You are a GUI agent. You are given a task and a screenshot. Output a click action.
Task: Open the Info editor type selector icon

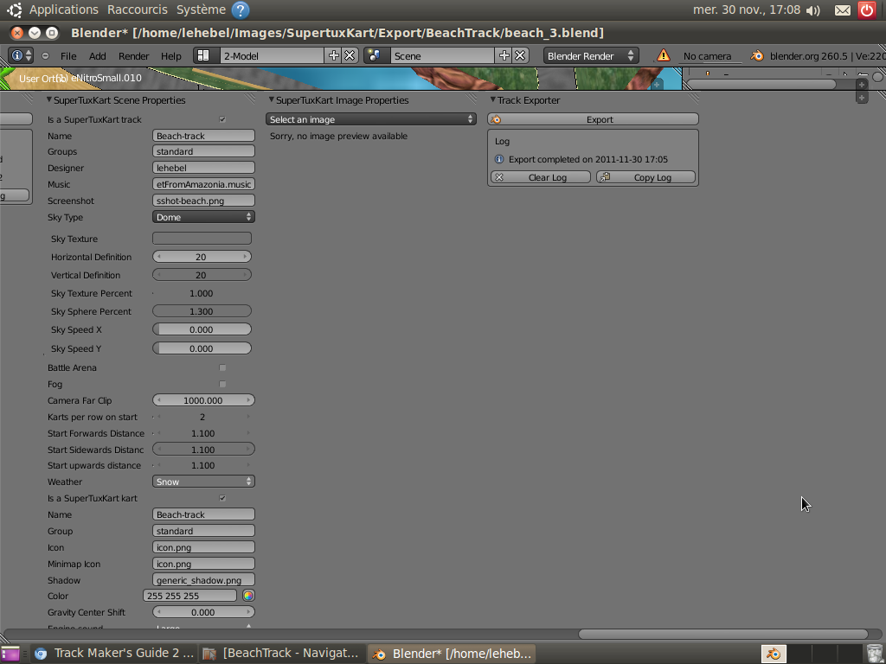pyautogui.click(x=21, y=55)
